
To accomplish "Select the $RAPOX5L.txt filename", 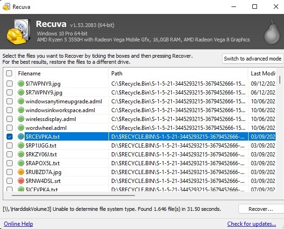I will [x=42, y=163].
